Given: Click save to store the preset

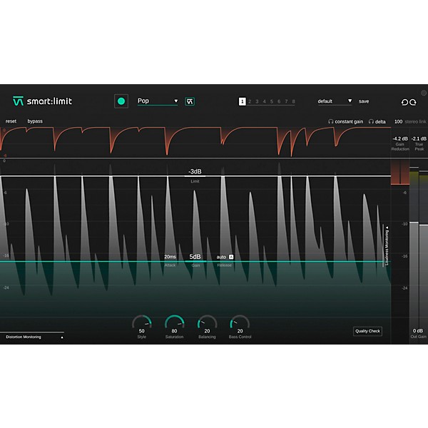Looking at the screenshot, I should click(x=364, y=101).
